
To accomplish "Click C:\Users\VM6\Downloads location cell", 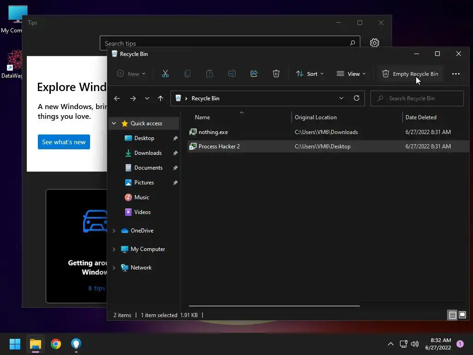I will pyautogui.click(x=326, y=132).
